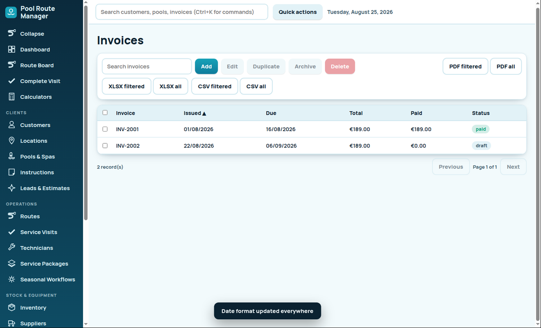This screenshot has width=541, height=328.
Task: Click the sidebar vertical scrollbar
Action: (x=86, y=113)
